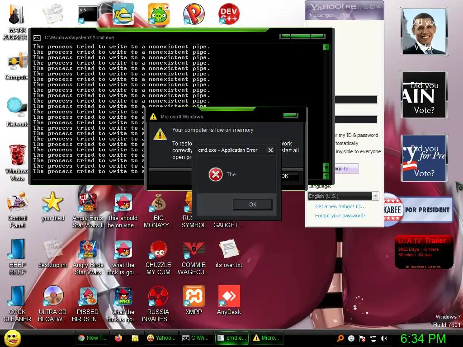Open the Network desktop icon
The height and width of the screenshot is (347, 463).
17,112
